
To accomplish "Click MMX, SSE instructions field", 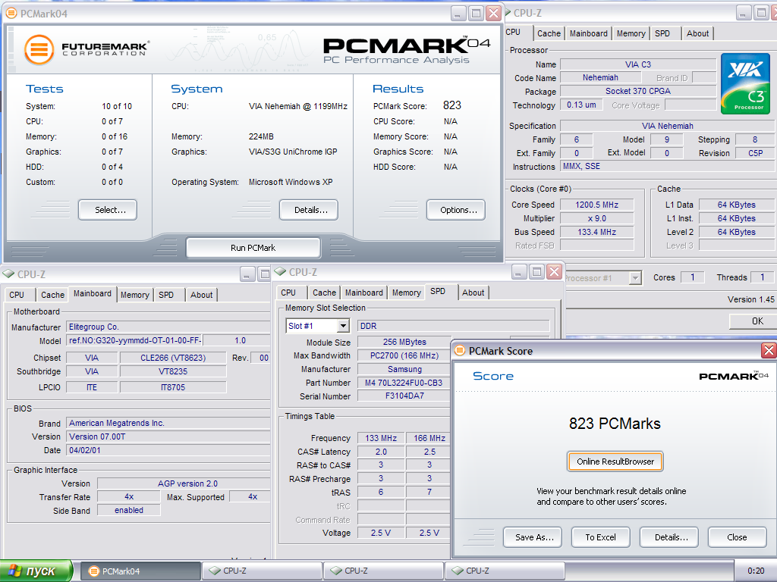I will [667, 166].
